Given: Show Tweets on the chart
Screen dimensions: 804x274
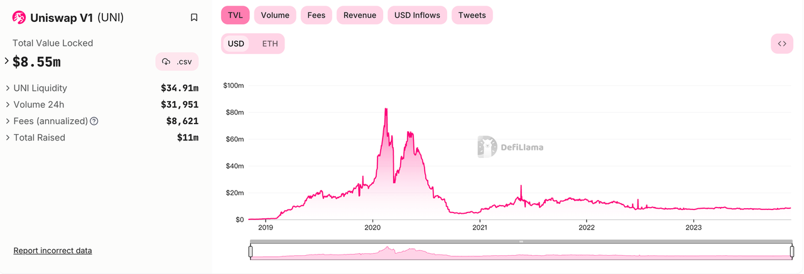Looking at the screenshot, I should 472,15.
